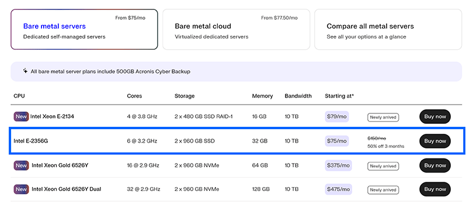Click Buy now for Intel Xeon E-2134
The image size is (473, 211).
(x=434, y=116)
